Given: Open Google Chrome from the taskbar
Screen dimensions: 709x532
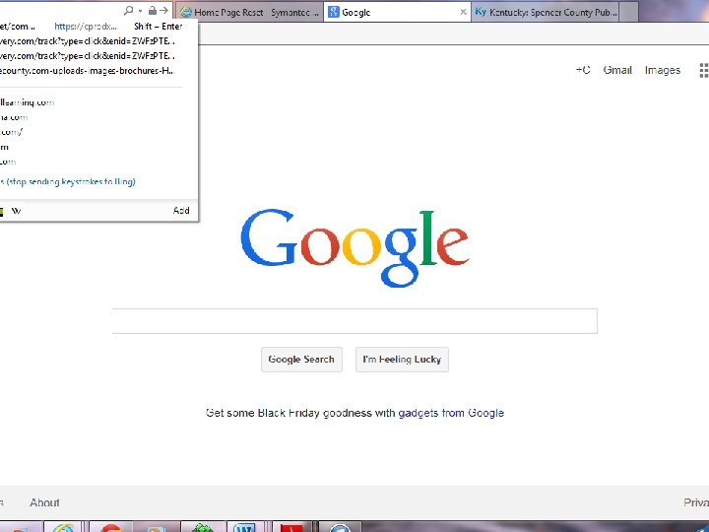Looking at the screenshot, I should (111, 527).
